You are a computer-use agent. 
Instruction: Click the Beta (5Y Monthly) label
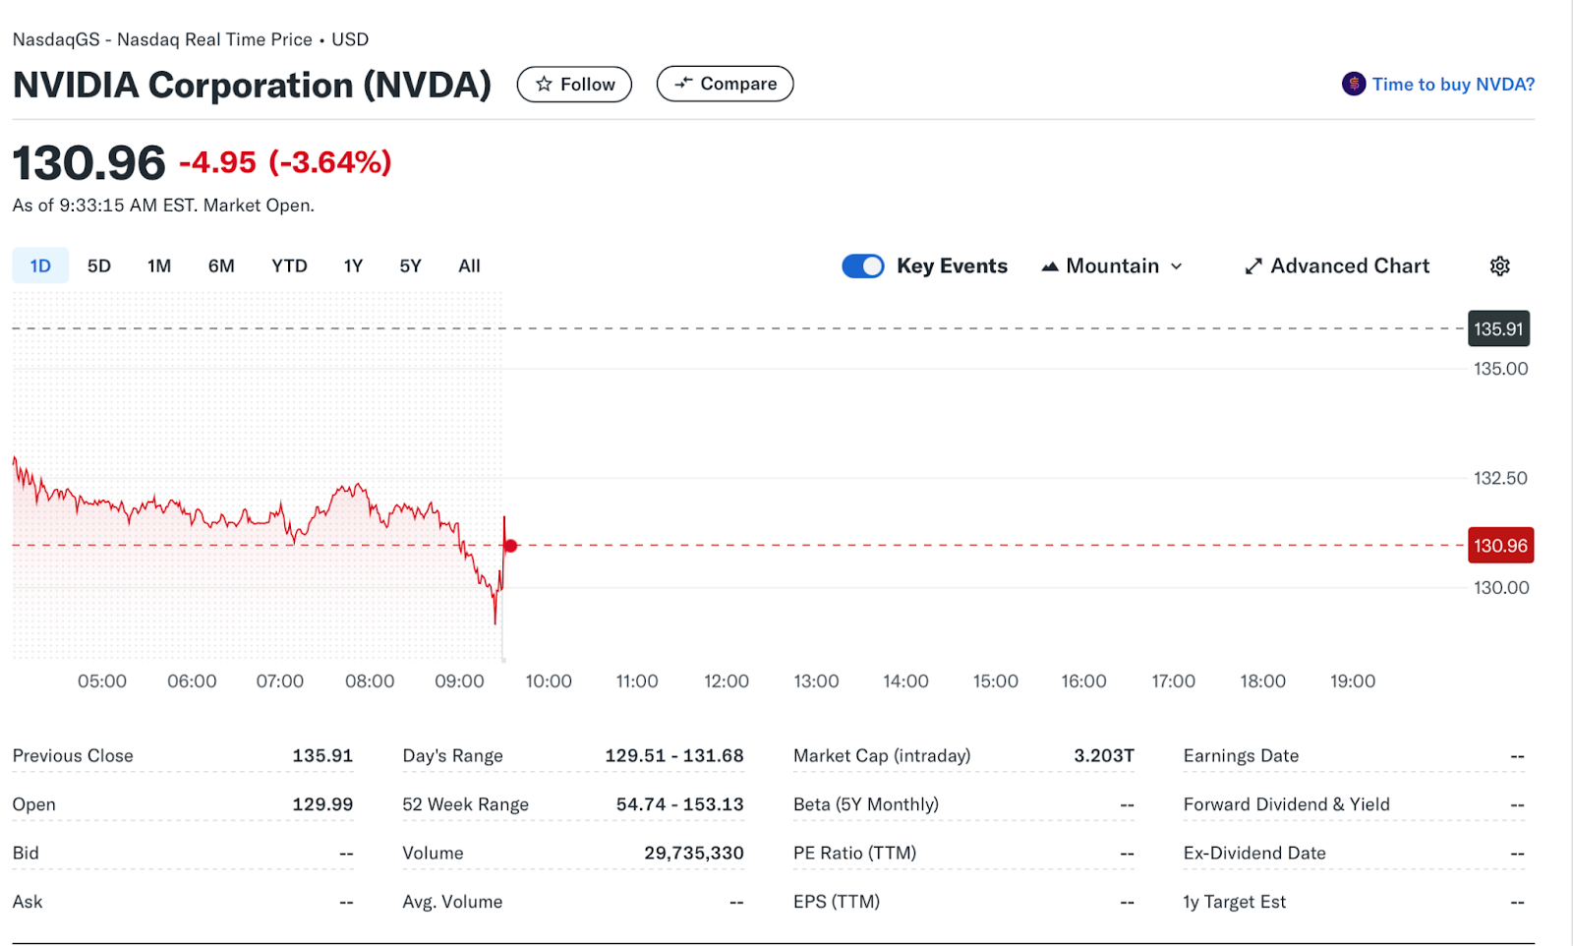coord(866,803)
